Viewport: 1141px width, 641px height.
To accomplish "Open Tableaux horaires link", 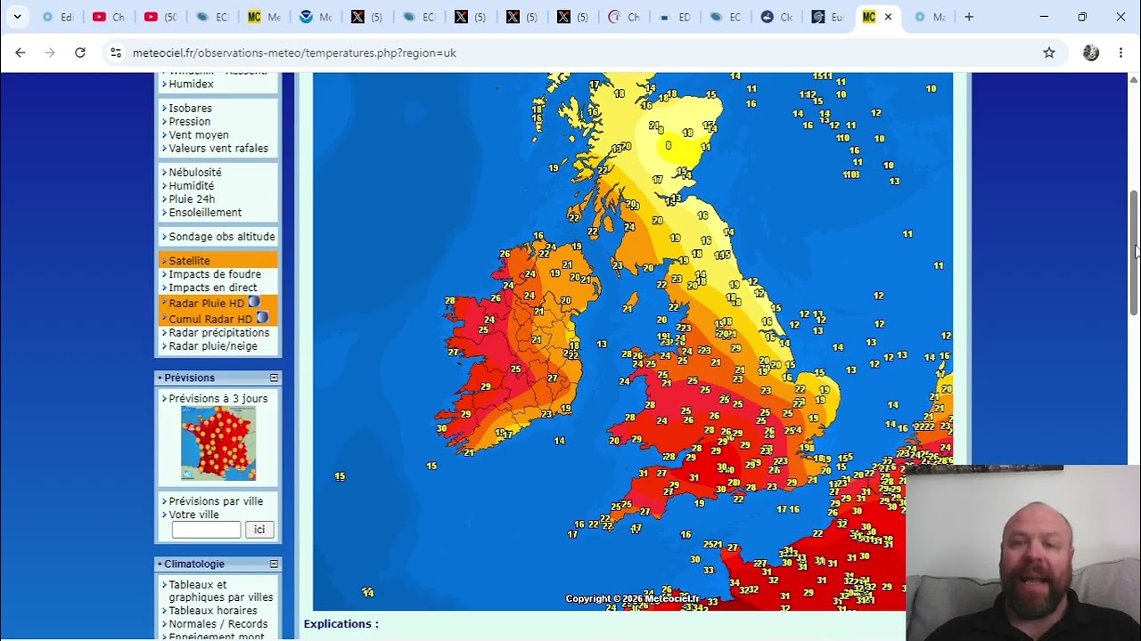I will pos(212,611).
